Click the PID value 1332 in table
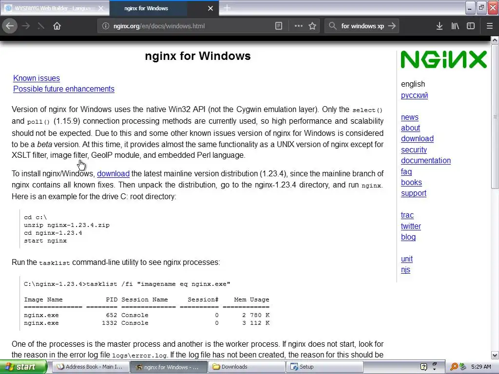This screenshot has width=499, height=374. [x=110, y=323]
